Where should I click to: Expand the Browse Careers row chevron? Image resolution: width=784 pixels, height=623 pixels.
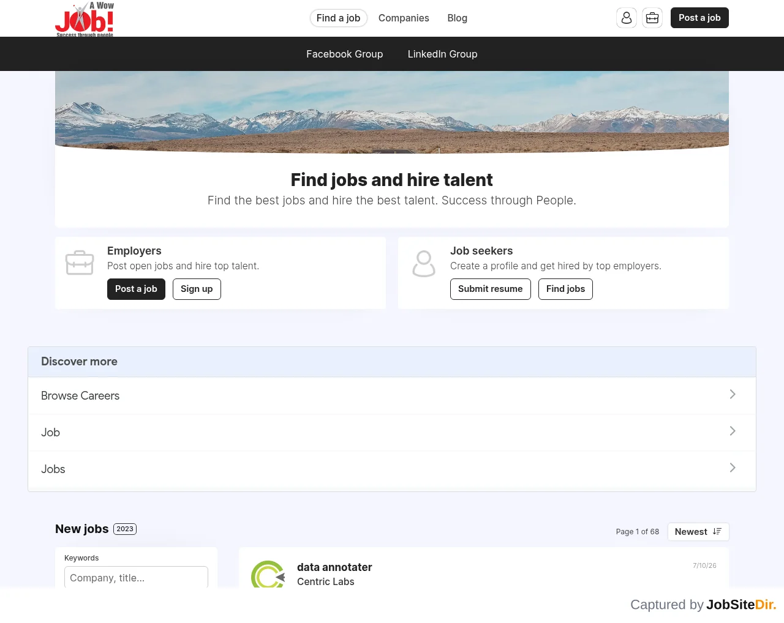pos(733,394)
